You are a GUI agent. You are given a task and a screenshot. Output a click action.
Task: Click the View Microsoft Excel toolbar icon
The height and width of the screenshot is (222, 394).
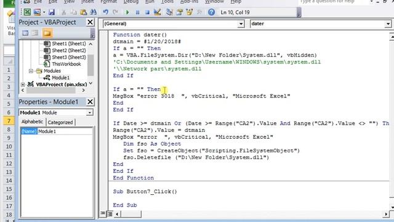[27, 12]
